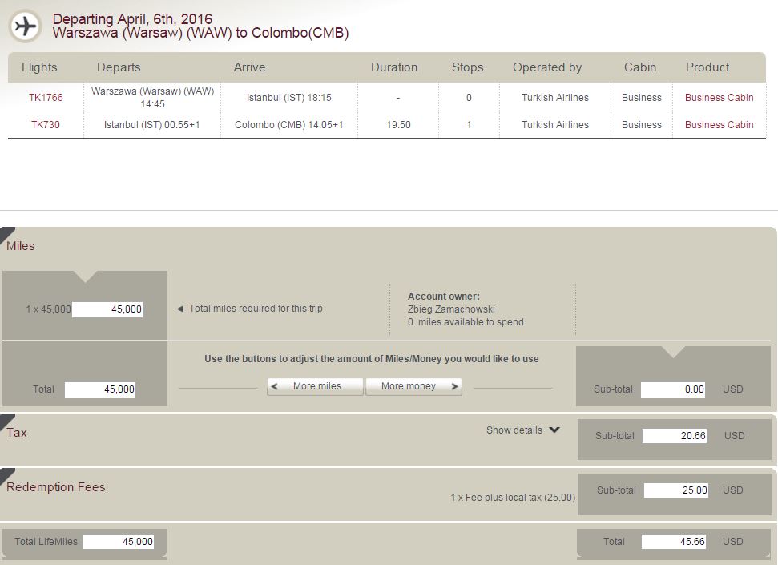Click the Tax sub-total 20.66 field
Screen dimensions: 778x565
tap(675, 436)
